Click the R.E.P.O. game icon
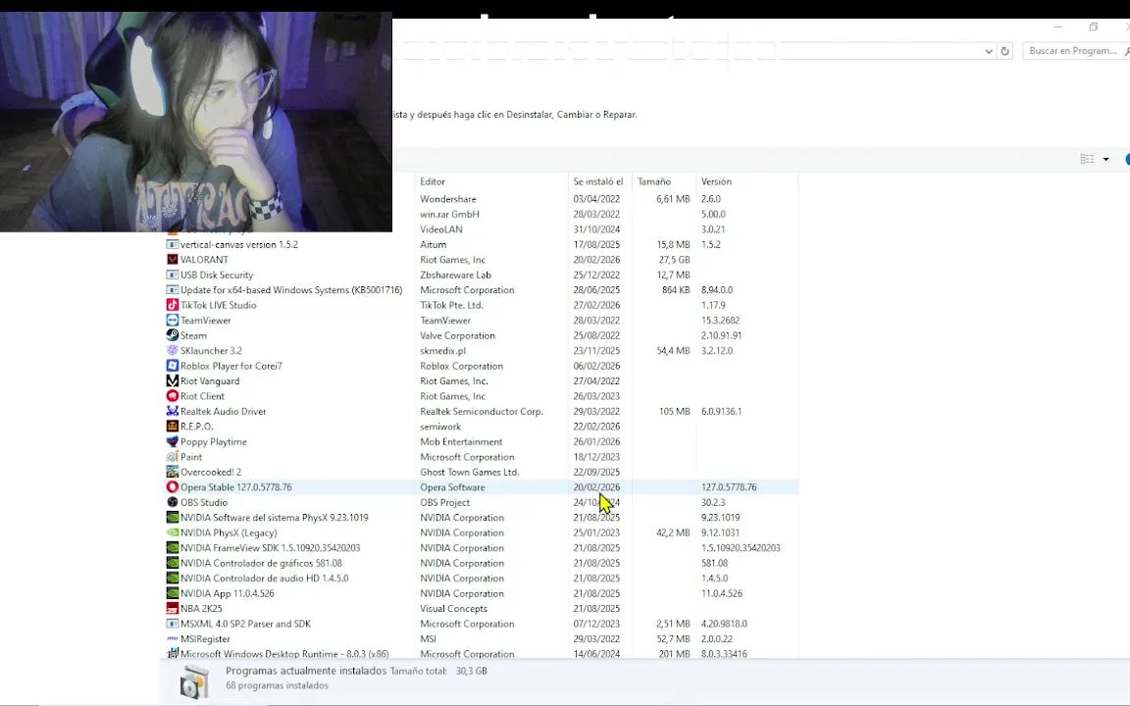This screenshot has width=1130, height=706. pos(173,426)
